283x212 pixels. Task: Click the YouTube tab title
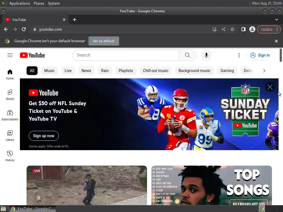pyautogui.click(x=19, y=20)
